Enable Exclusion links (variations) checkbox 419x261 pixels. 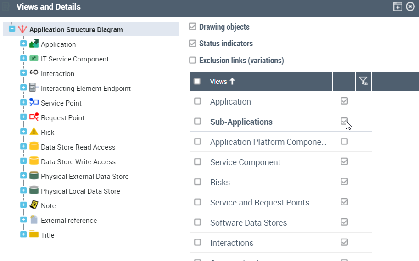coord(193,61)
